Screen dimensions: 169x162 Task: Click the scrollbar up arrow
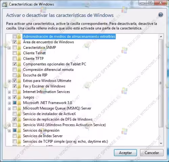click(x=161, y=36)
